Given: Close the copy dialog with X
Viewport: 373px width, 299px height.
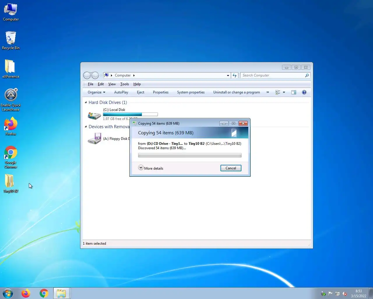Looking at the screenshot, I should pos(243,124).
